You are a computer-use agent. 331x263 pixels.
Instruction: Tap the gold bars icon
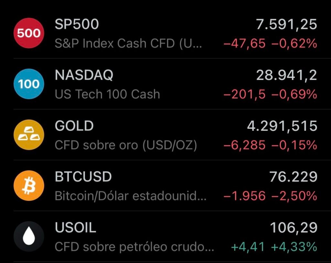coord(29,135)
